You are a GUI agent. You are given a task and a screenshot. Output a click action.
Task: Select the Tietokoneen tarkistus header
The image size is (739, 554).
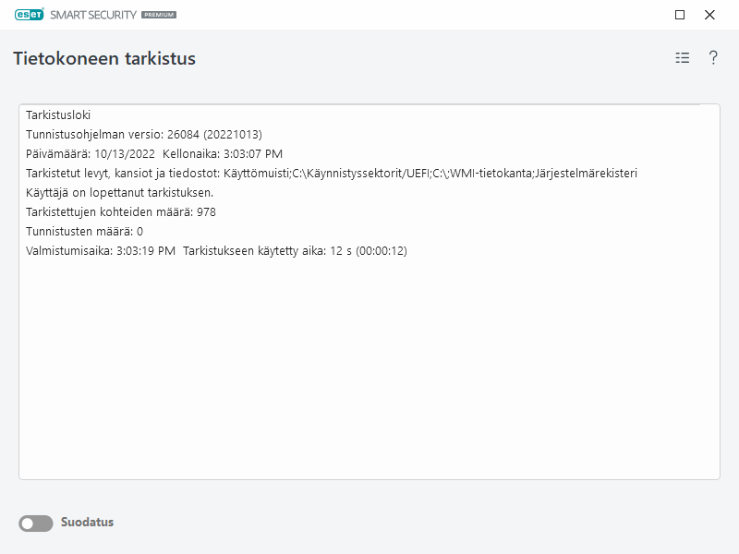coord(104,57)
